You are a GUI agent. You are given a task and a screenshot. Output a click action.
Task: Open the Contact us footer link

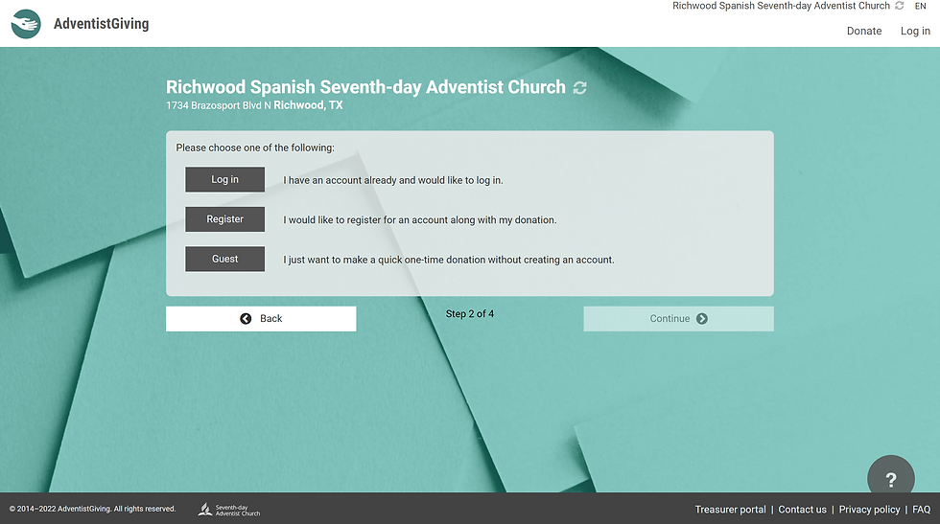[802, 510]
